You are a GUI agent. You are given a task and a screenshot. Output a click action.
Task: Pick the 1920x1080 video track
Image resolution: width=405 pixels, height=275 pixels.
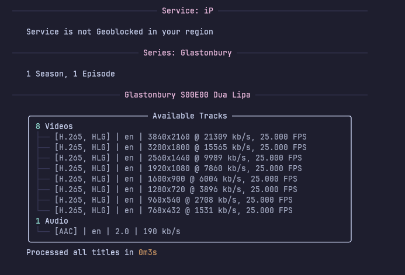(x=178, y=169)
